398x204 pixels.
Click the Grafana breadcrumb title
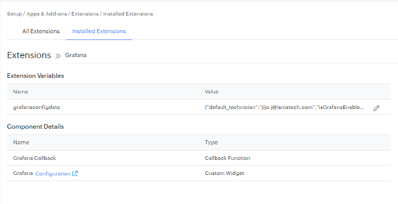coord(76,55)
